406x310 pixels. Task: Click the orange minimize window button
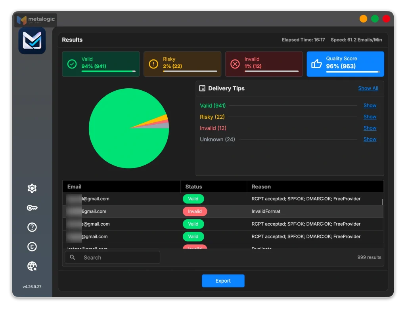tap(363, 19)
